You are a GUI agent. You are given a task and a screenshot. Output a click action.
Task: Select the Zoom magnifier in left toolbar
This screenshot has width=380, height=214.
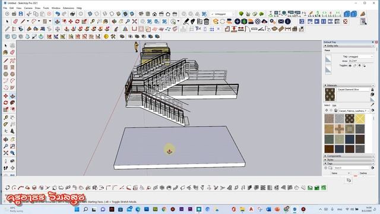click(6, 146)
